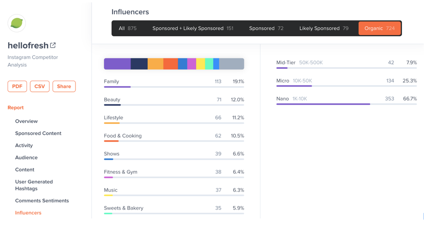Click the gray remaining-categories color segment
The image size is (424, 225).
(x=232, y=64)
